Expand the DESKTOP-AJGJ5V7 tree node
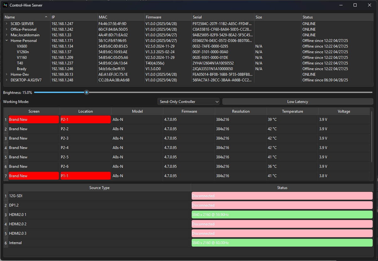 tap(7, 80)
